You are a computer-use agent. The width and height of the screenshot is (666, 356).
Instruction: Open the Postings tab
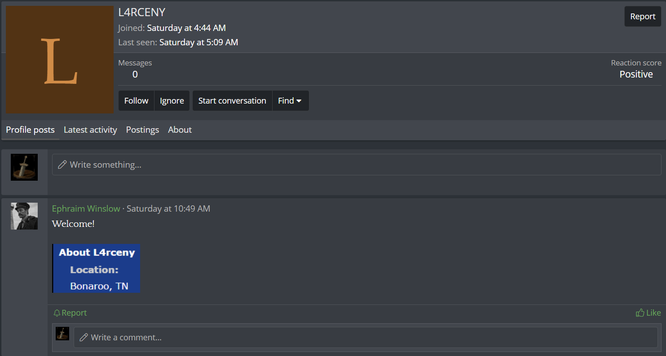(x=142, y=130)
